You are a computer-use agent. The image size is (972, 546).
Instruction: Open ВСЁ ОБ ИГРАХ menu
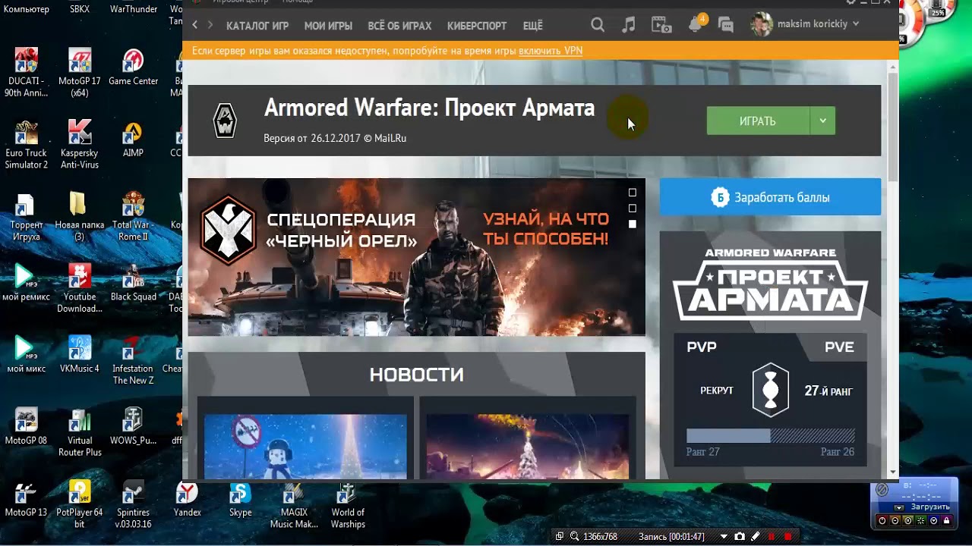399,26
